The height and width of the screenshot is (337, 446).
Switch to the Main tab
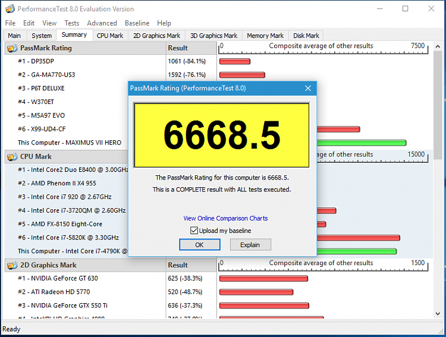(14, 36)
